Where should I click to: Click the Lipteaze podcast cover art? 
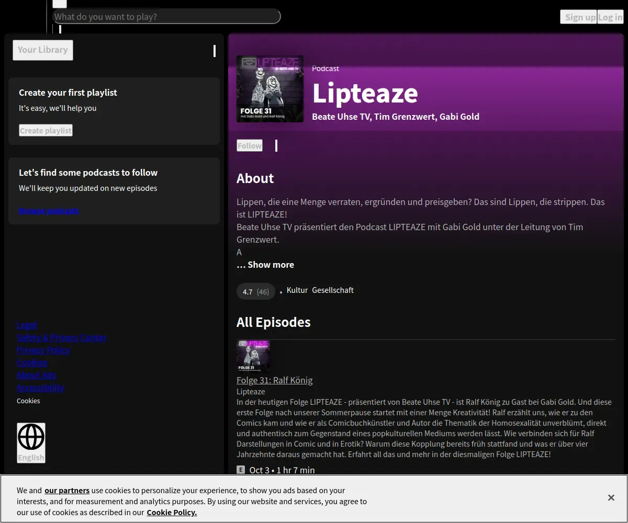(x=270, y=89)
